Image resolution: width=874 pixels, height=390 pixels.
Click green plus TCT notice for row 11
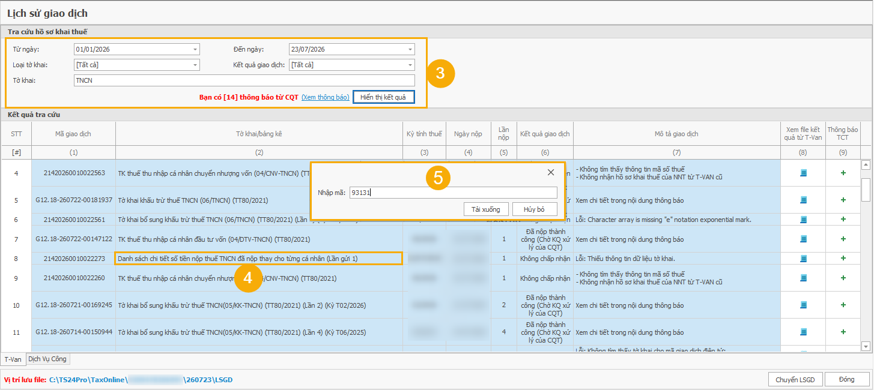tap(843, 332)
